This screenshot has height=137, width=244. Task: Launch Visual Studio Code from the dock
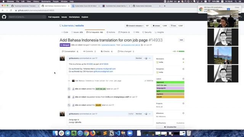tap(117, 133)
